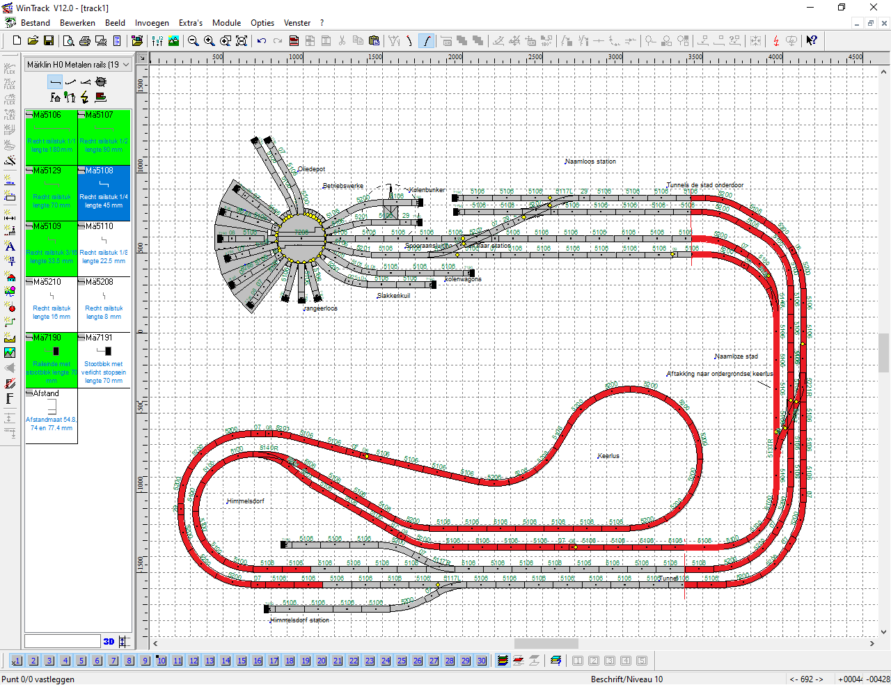Toggle layer 20 button
891x685 pixels.
tap(322, 661)
